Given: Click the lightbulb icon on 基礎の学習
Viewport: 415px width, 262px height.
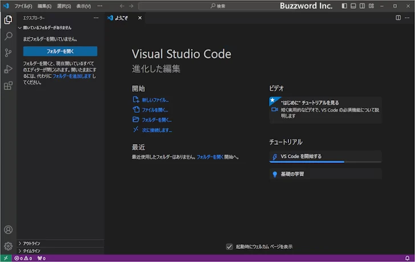Looking at the screenshot, I should [275, 174].
